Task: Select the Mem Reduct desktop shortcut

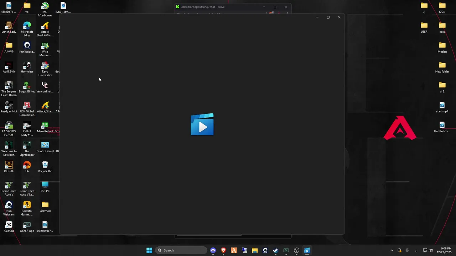Action: 45,127
